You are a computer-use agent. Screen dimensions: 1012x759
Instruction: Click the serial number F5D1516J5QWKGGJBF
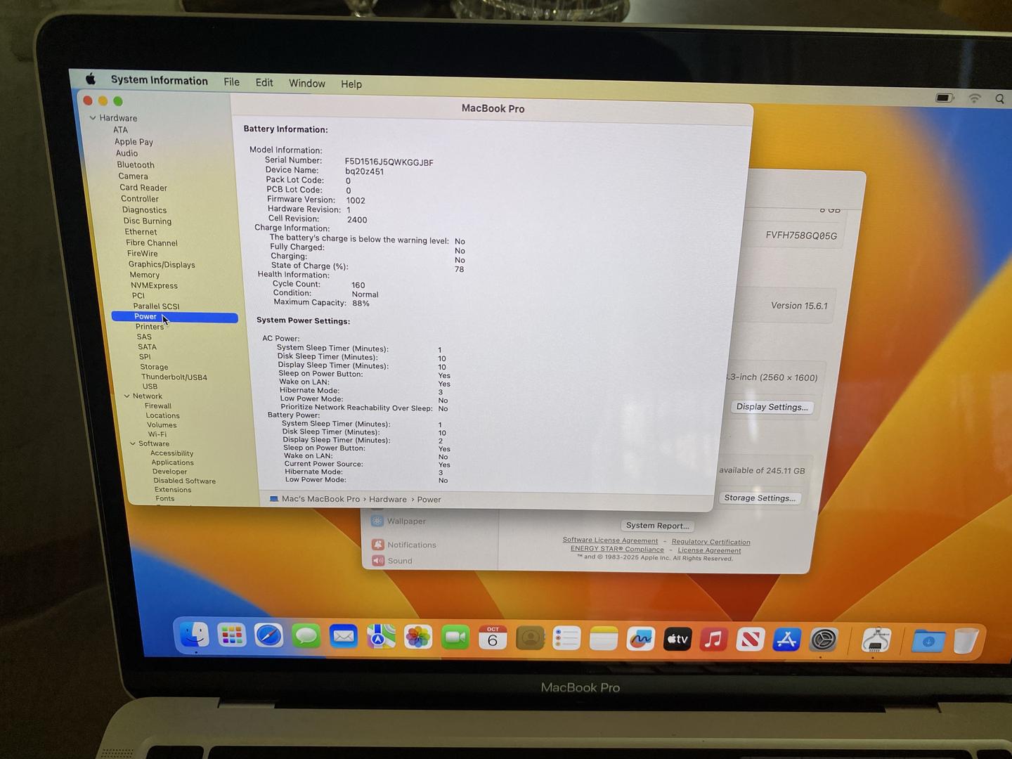tap(389, 162)
